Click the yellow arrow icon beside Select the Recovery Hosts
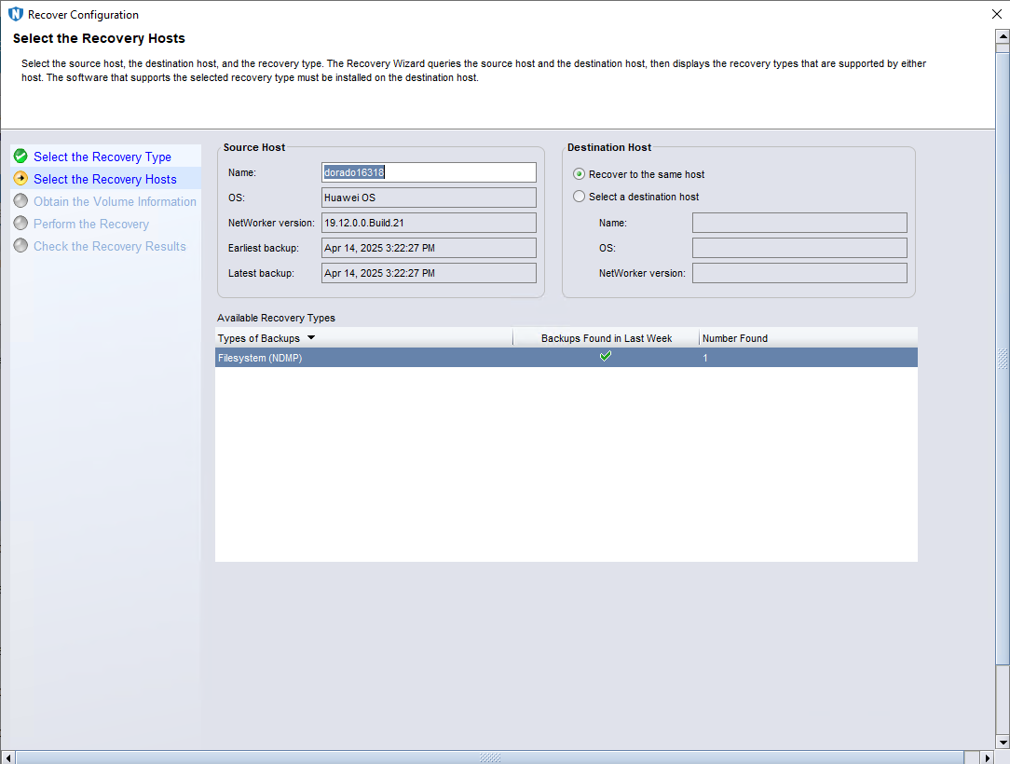Image resolution: width=1010 pixels, height=764 pixels. click(20, 179)
